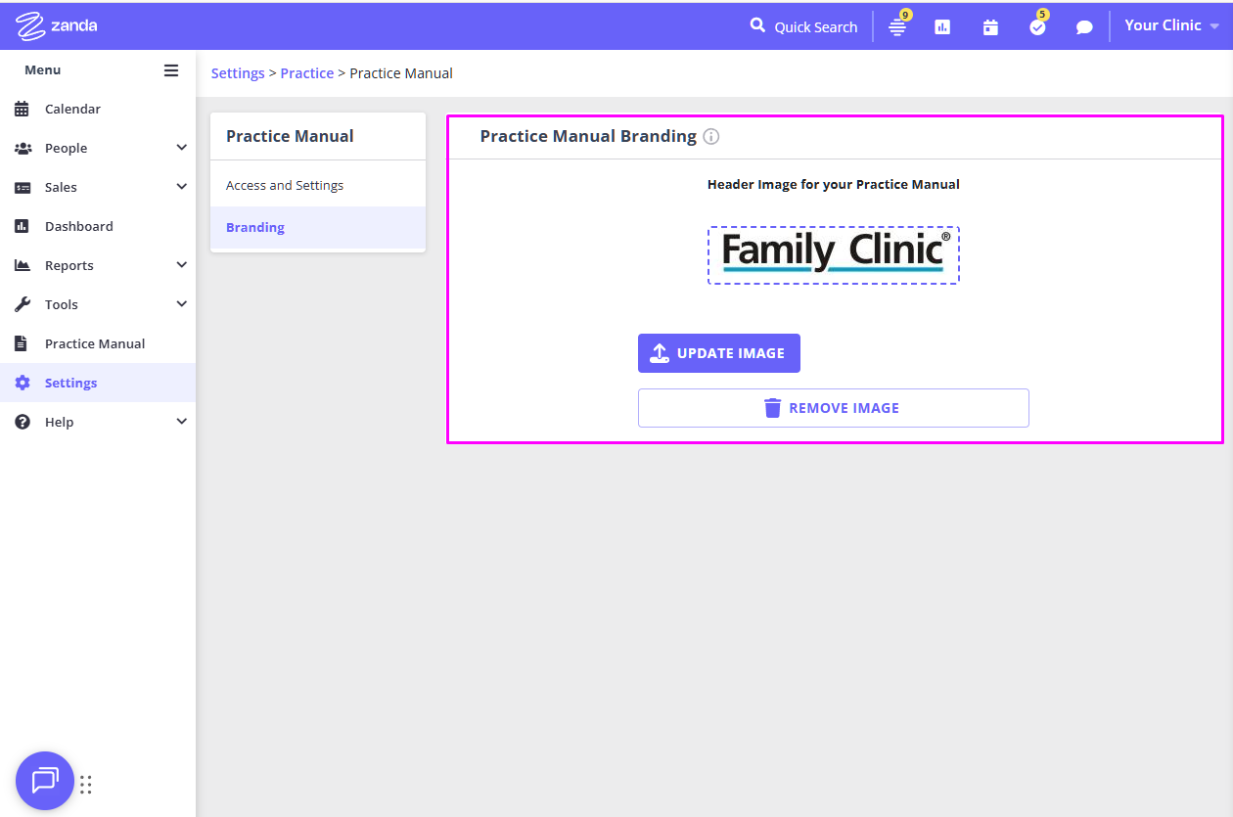Open the waitlist icon with badge 9

(896, 27)
